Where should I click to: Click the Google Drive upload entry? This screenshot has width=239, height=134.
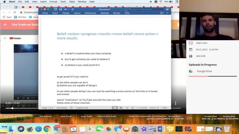point(200,71)
